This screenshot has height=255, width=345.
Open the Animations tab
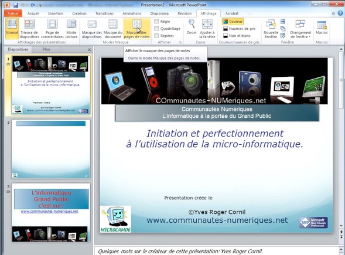click(132, 13)
